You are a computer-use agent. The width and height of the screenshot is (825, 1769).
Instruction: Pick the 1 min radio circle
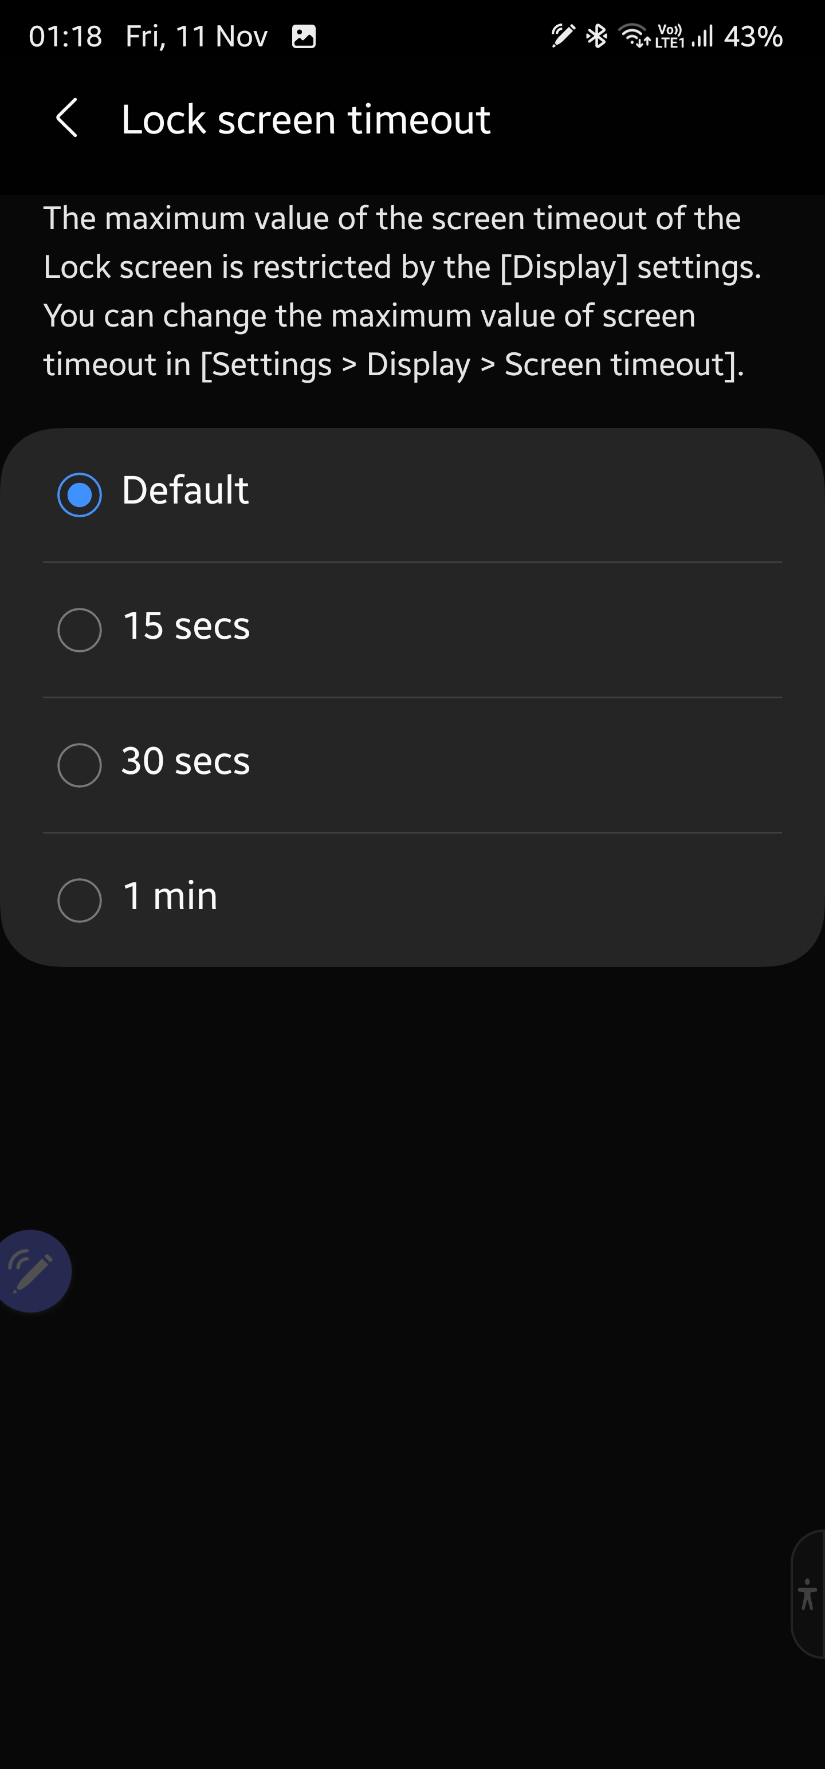[80, 899]
